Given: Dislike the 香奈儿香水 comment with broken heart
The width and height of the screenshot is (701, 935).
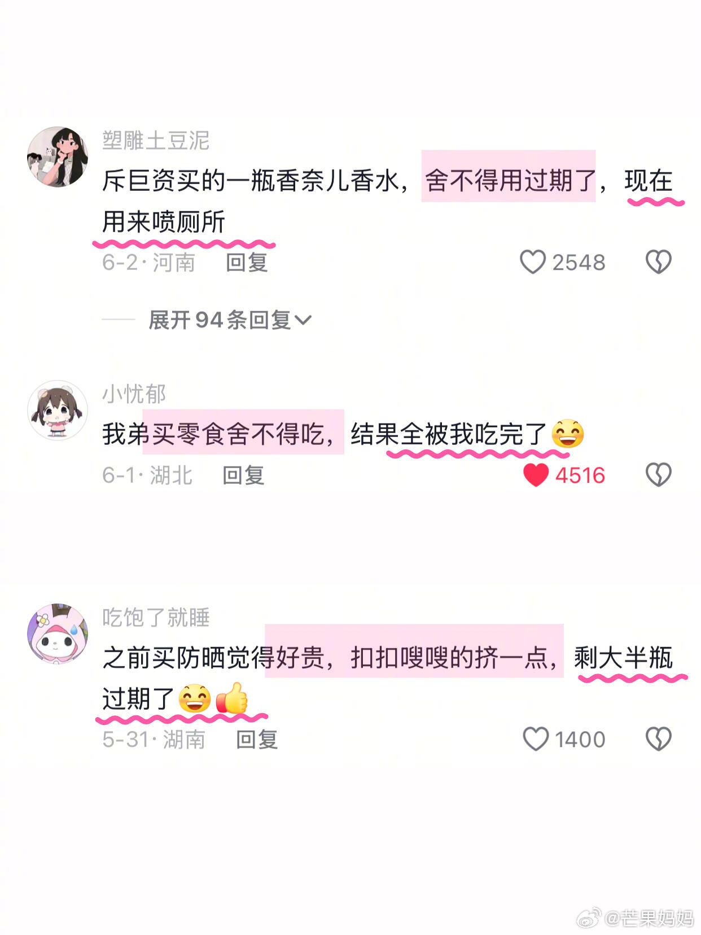Looking at the screenshot, I should tap(658, 263).
